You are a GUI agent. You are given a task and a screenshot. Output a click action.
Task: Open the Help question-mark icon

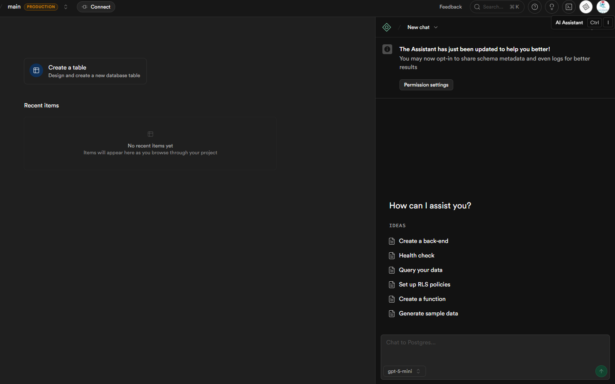point(534,7)
